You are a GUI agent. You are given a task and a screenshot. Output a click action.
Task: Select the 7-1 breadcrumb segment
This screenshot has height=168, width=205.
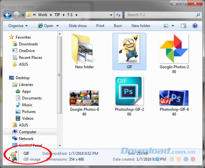70,15
